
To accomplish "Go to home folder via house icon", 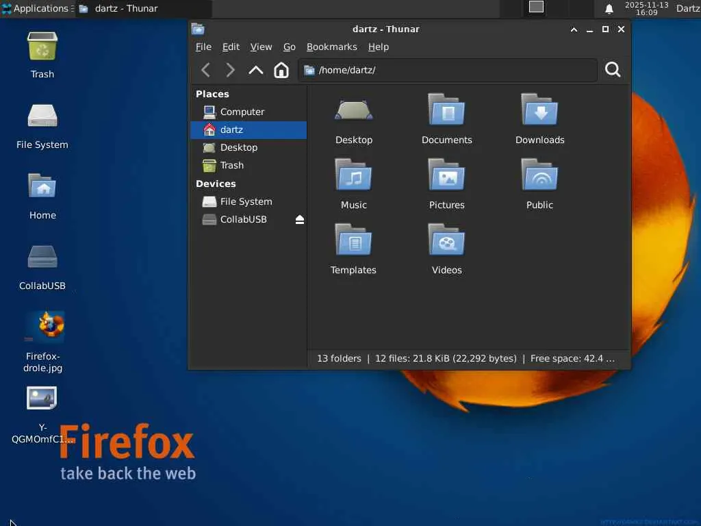I will point(281,70).
